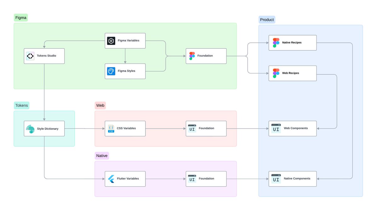This screenshot has width=378, height=213.
Task: Click Foundation text in the Figma group
Action: coord(205,56)
